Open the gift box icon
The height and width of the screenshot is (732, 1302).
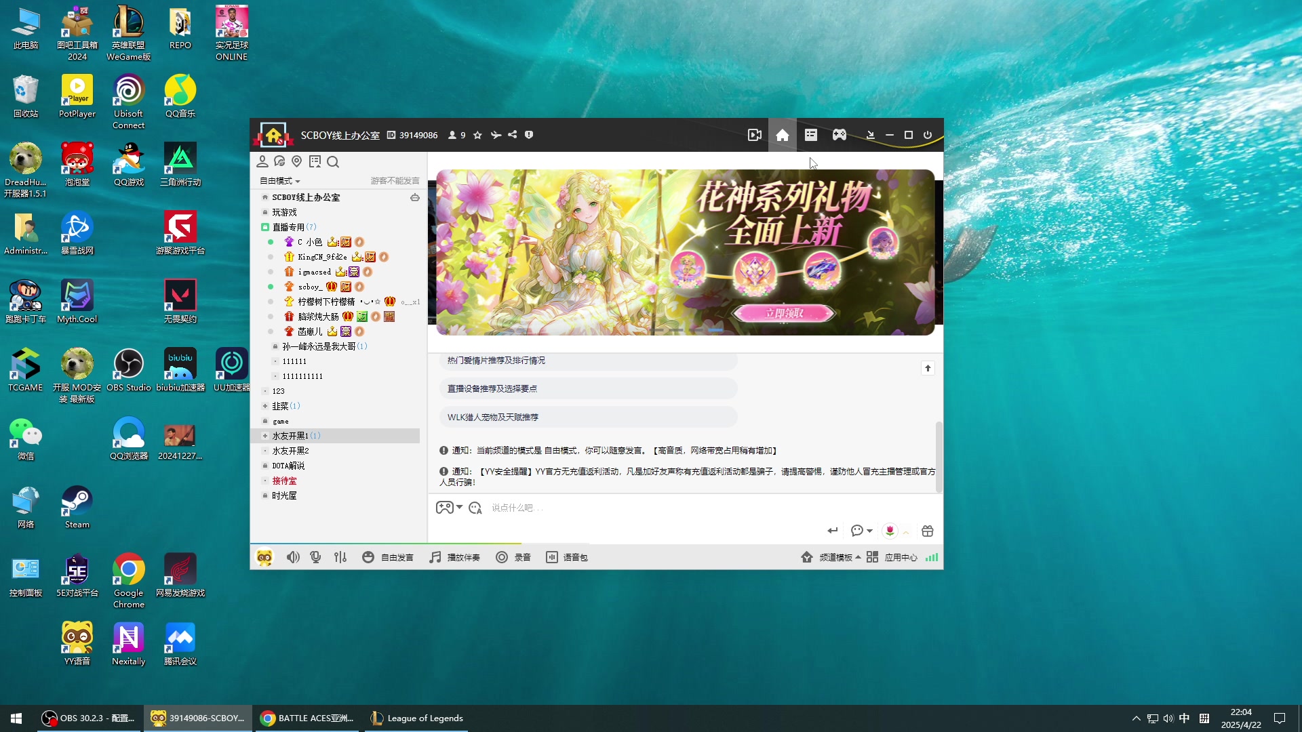[928, 531]
